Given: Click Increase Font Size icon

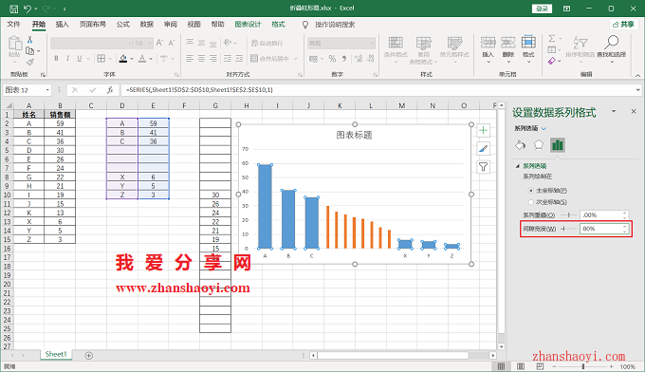Looking at the screenshot, I should [x=159, y=43].
